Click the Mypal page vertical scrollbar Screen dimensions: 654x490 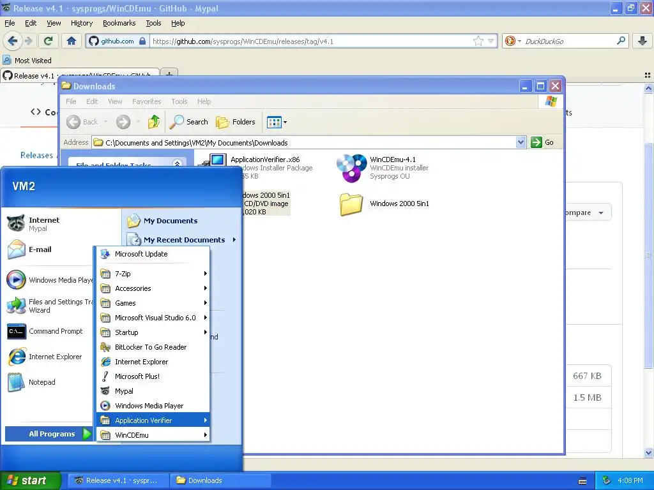click(x=648, y=255)
